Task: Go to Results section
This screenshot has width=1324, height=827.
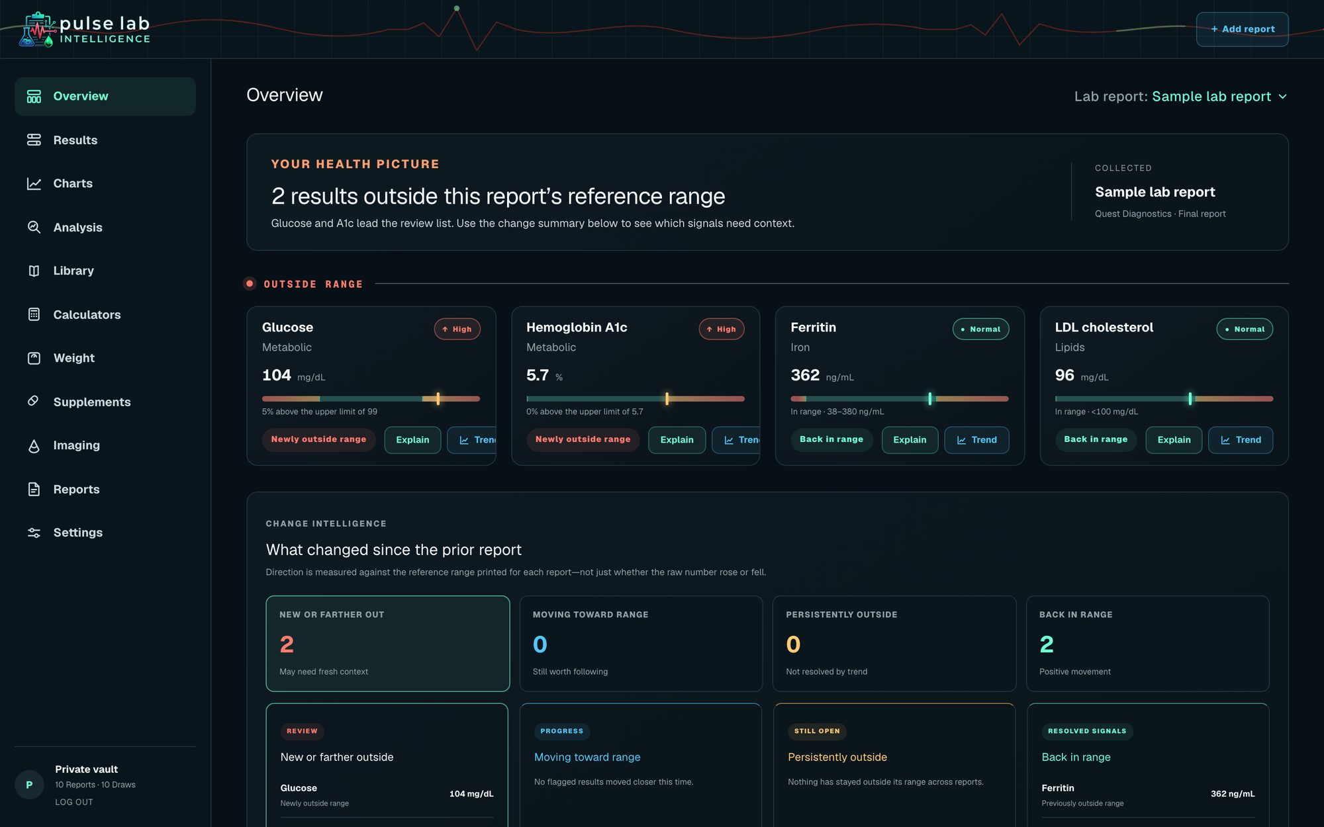Action: pos(105,140)
